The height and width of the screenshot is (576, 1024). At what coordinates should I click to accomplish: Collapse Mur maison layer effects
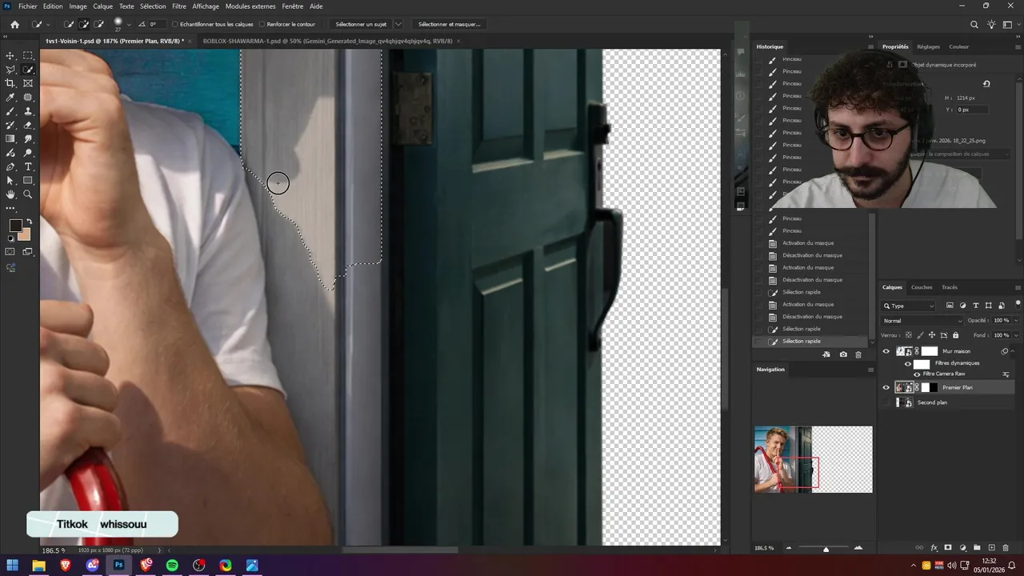click(x=1014, y=351)
